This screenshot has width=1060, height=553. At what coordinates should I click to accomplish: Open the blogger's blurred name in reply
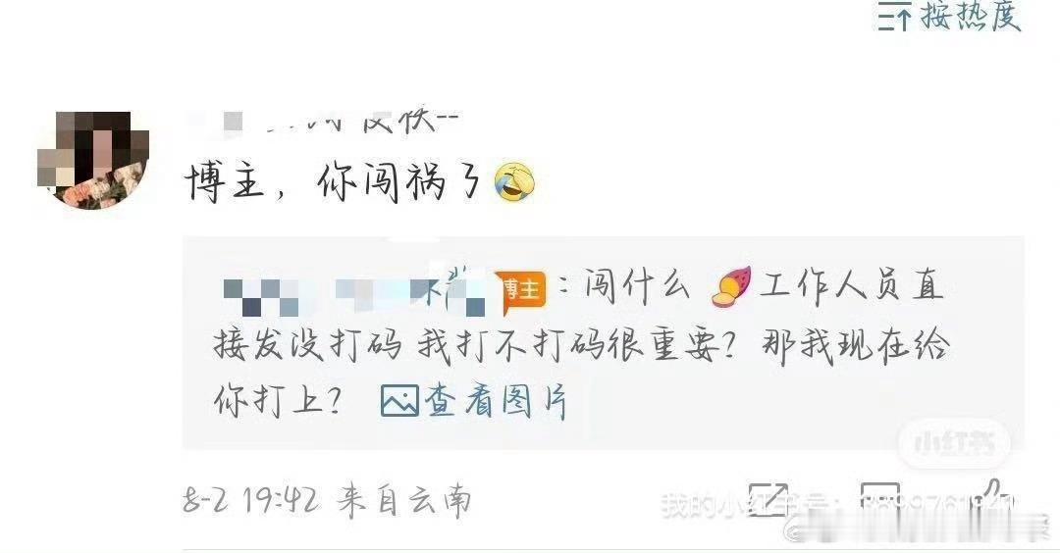pyautogui.click(x=354, y=291)
